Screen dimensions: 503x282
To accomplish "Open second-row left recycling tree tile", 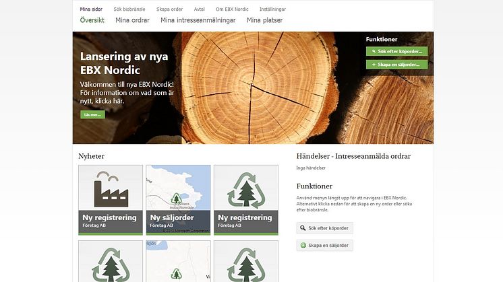I will [x=111, y=262].
